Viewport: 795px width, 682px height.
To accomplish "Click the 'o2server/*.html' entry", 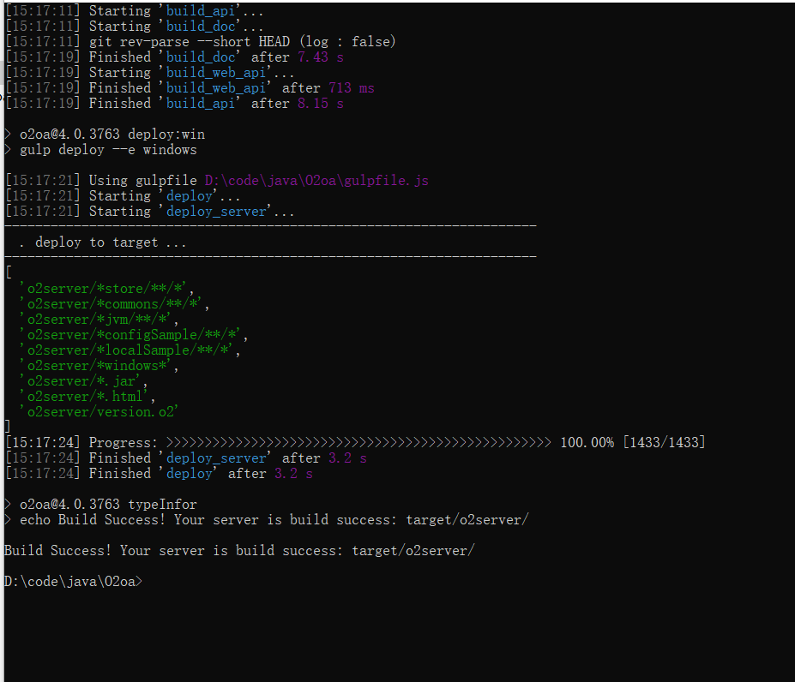I will (x=87, y=397).
